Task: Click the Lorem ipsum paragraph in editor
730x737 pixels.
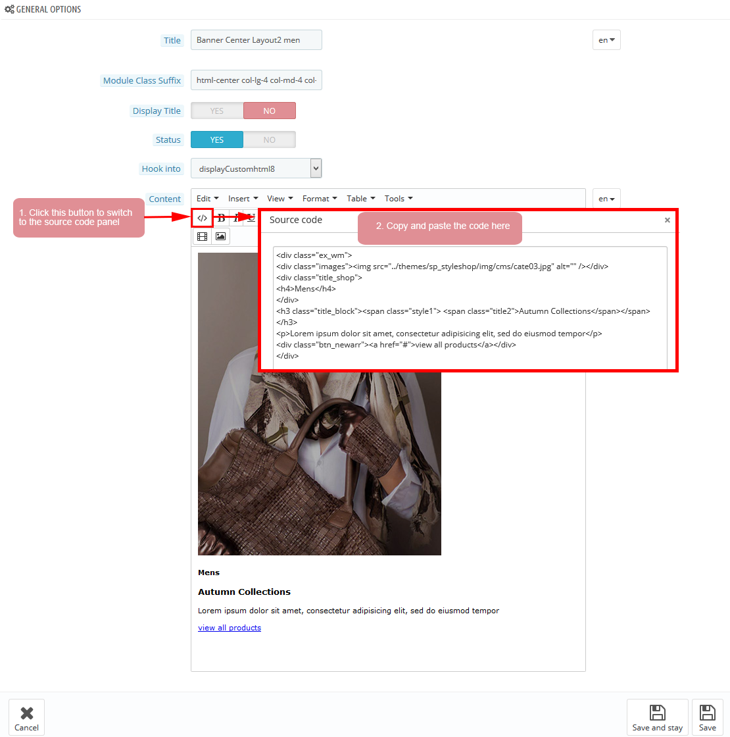Action: point(348,611)
